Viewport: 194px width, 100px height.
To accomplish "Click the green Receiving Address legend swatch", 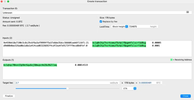I will (171, 60).
